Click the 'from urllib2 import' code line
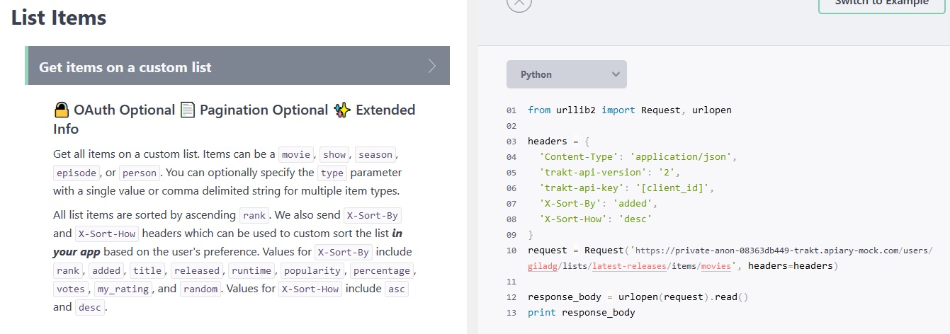Image resolution: width=950 pixels, height=334 pixels. (x=630, y=110)
